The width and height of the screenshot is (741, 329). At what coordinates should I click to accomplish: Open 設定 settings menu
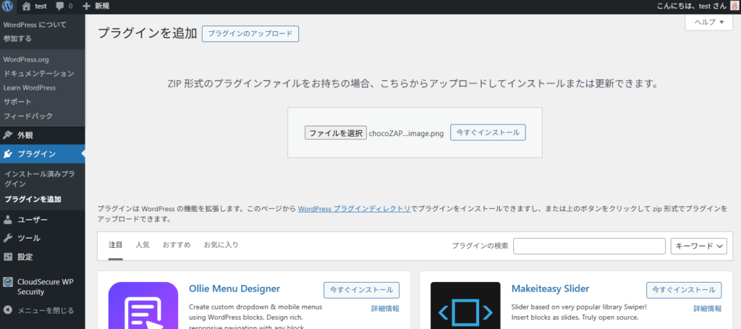tap(25, 257)
